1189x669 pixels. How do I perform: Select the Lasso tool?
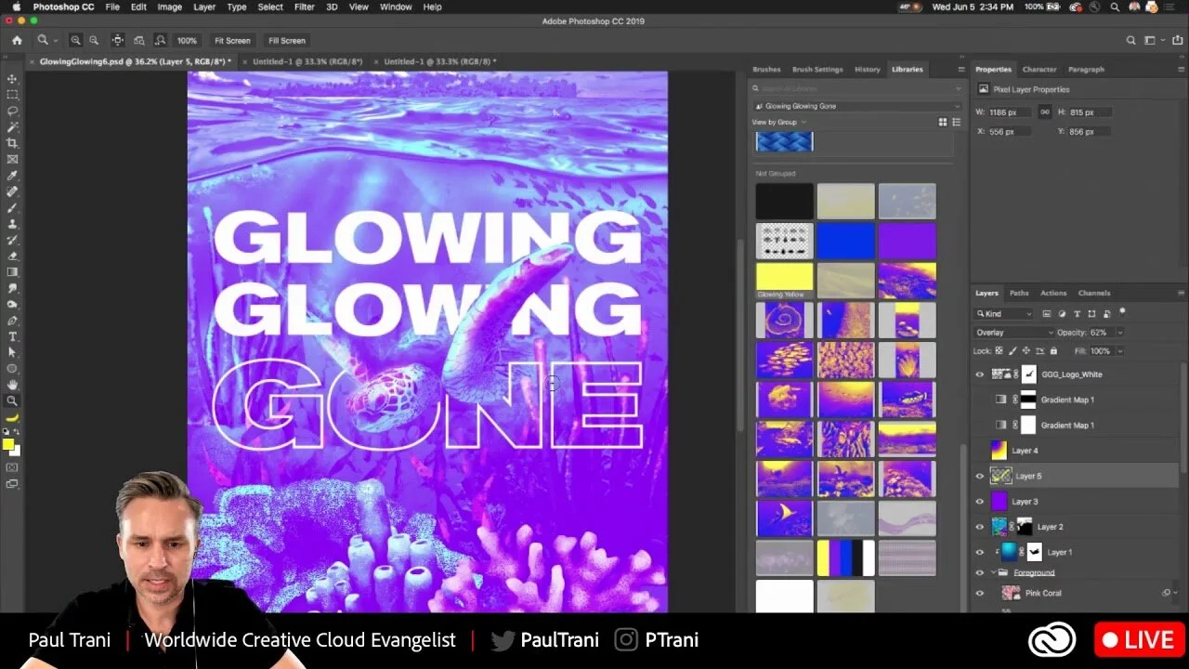pos(12,111)
